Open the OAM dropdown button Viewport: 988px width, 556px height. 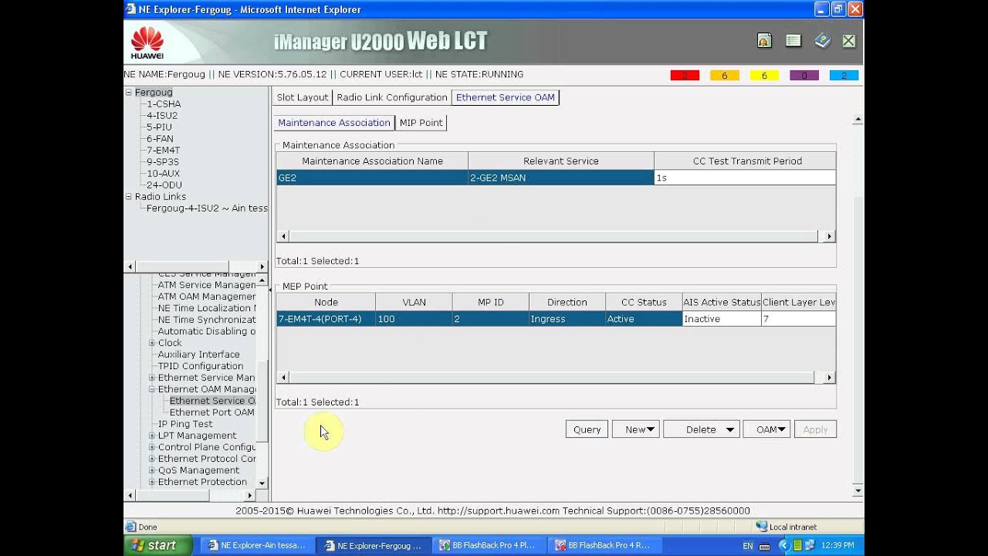point(766,429)
